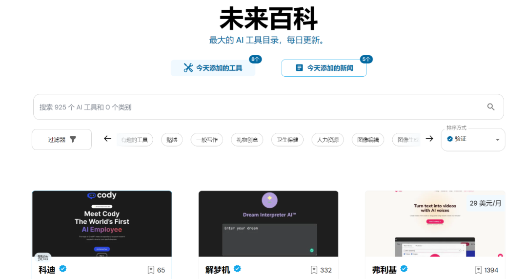The height and width of the screenshot is (279, 527).
Task: Bookmark the 弗利基 tool (1394)
Action: (478, 270)
